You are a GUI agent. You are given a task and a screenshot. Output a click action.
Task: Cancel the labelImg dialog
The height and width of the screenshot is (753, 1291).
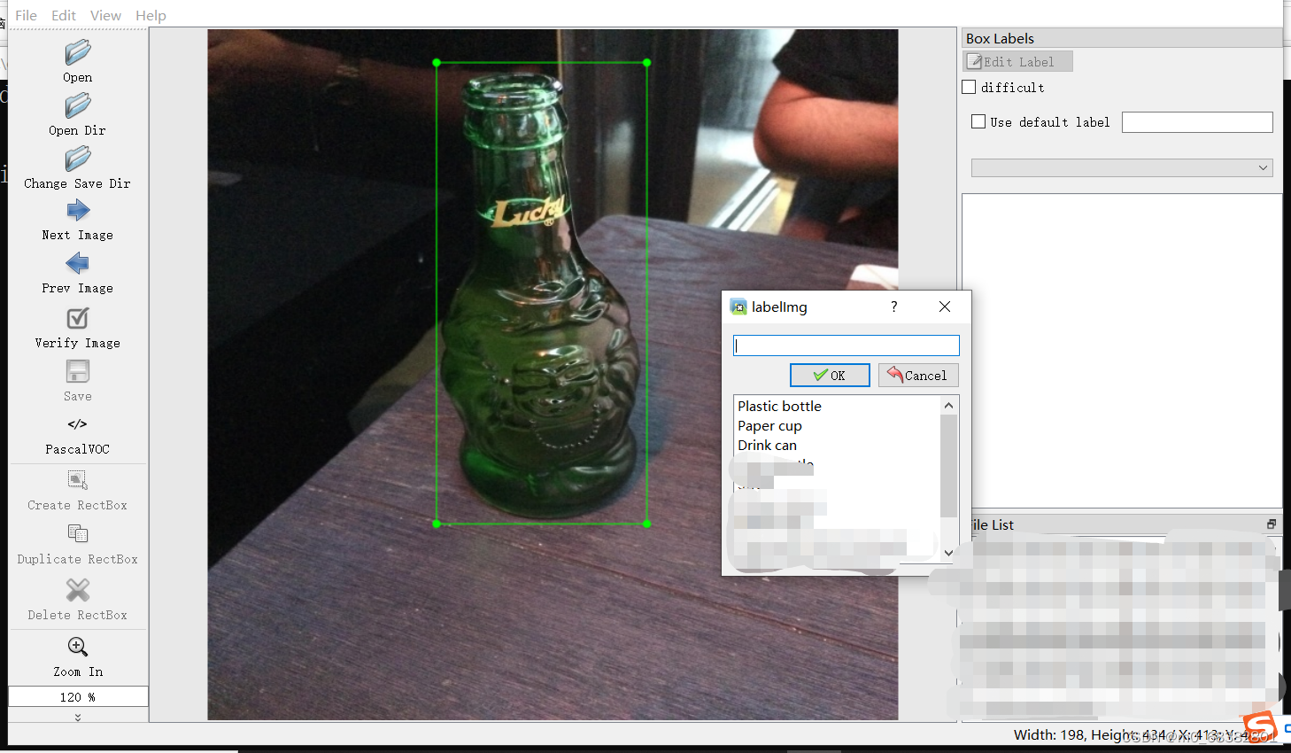(918, 376)
